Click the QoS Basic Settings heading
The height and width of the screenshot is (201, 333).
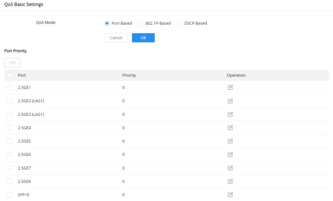tap(24, 5)
